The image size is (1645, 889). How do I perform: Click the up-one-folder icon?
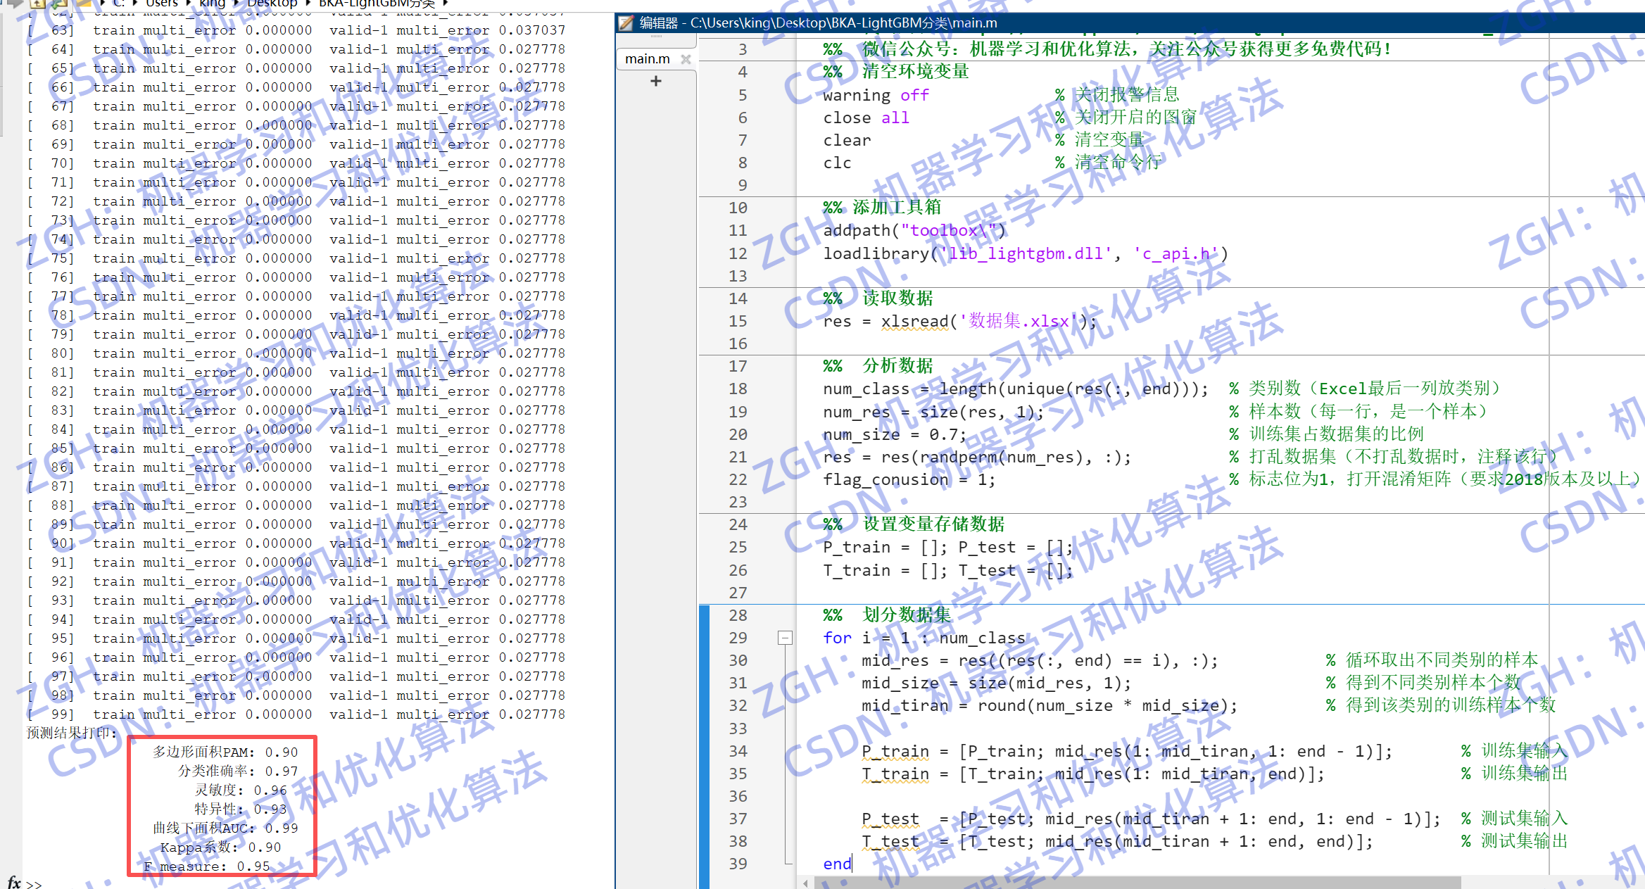pyautogui.click(x=37, y=4)
